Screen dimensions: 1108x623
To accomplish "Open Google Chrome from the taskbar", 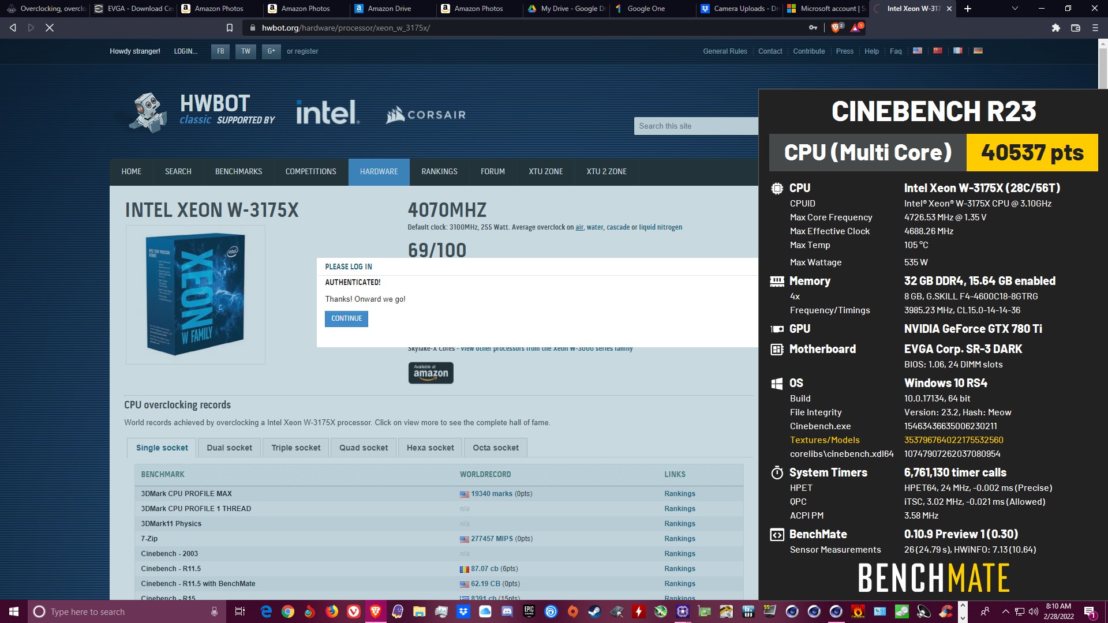I will (288, 611).
